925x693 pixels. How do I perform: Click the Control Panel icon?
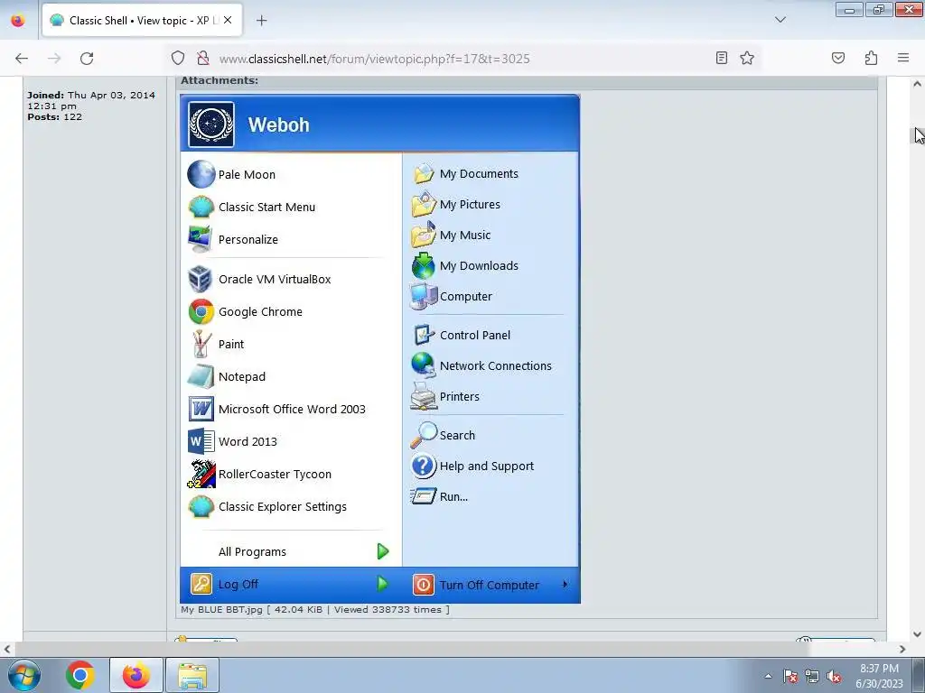click(x=424, y=335)
